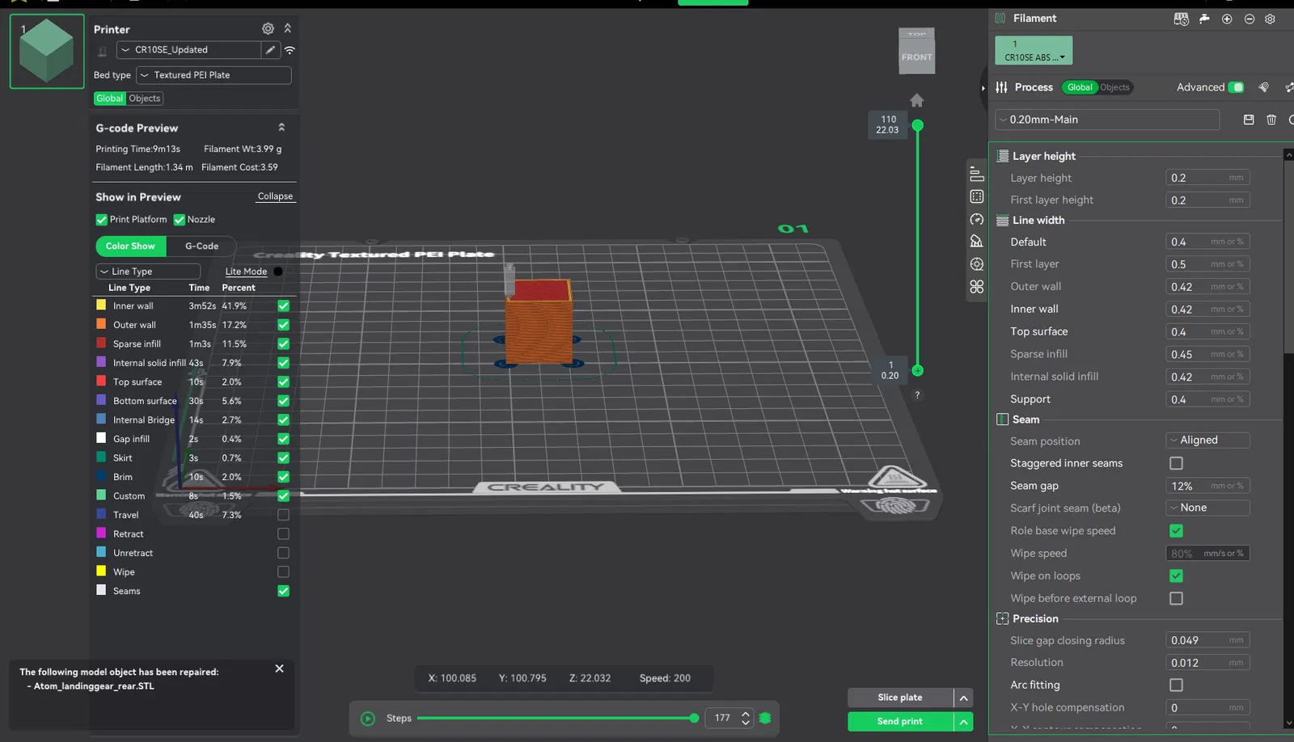Screen dimensions: 1294x742
Task: Add a filament with plus icon
Action: (1227, 19)
